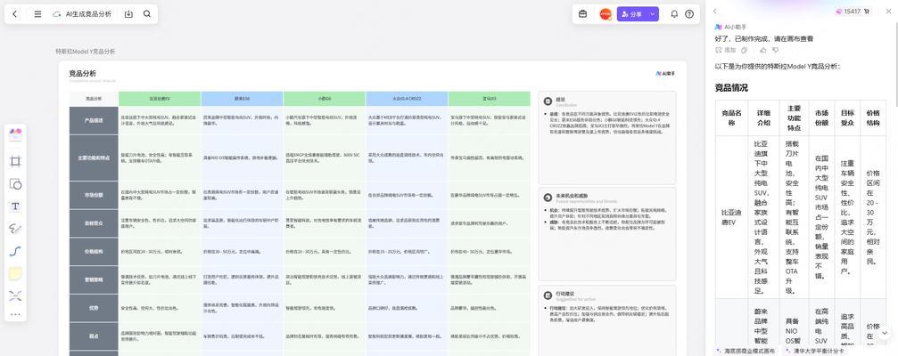This screenshot has width=898, height=356.
Task: Click the 未来机会和威胁 card
Action: [x=607, y=233]
